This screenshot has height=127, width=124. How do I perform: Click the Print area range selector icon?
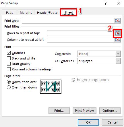(x=118, y=21)
